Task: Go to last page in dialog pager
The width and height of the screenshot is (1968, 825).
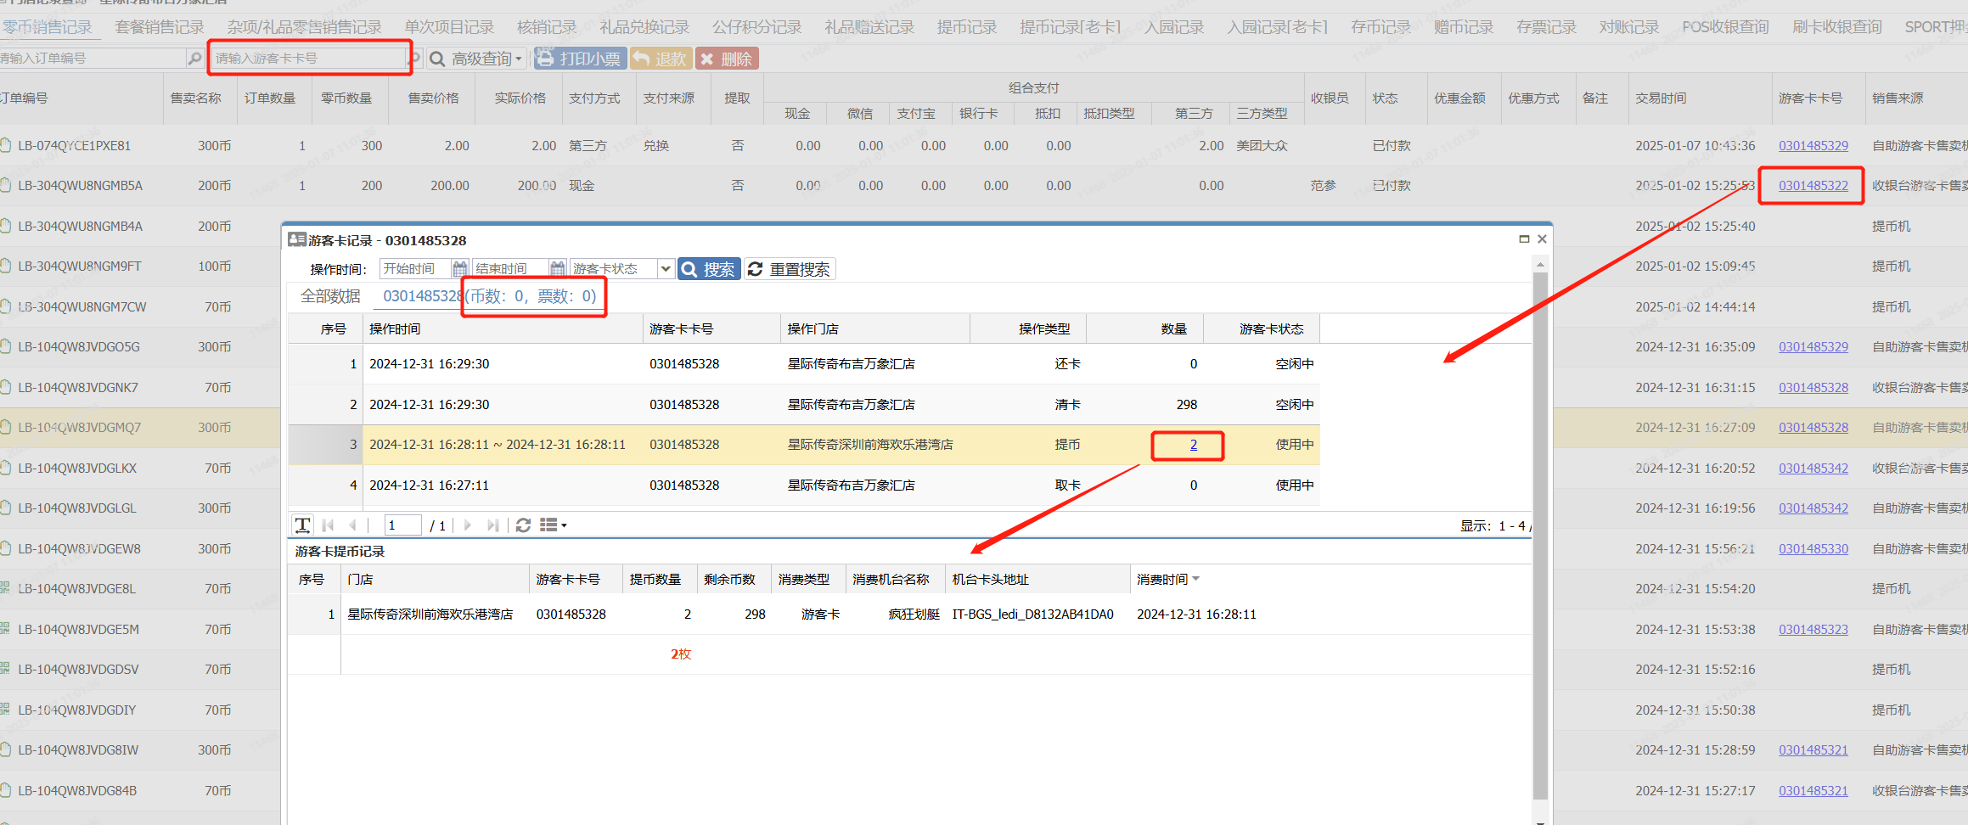Action: 492,525
